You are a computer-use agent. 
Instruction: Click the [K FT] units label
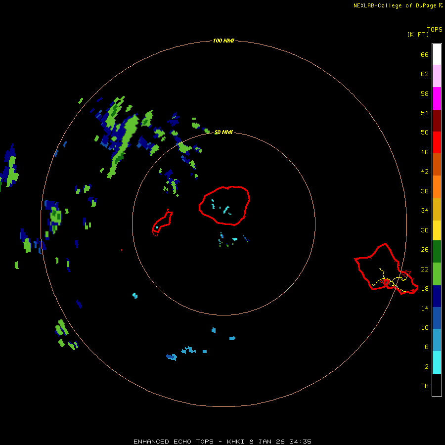(x=418, y=34)
